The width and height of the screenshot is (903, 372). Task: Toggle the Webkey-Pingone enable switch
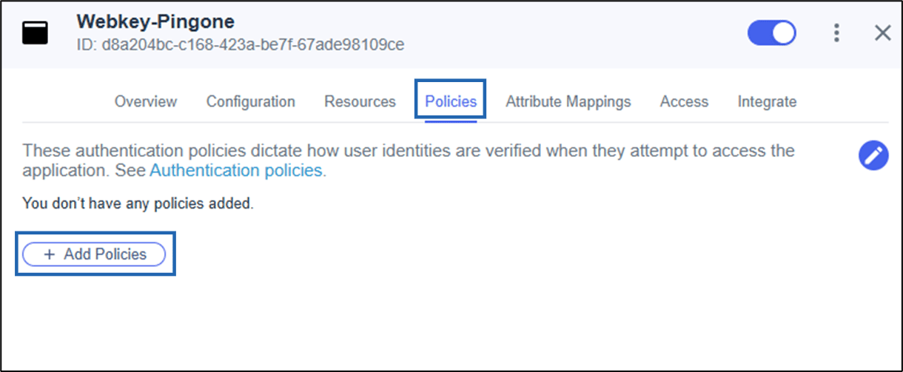(771, 33)
